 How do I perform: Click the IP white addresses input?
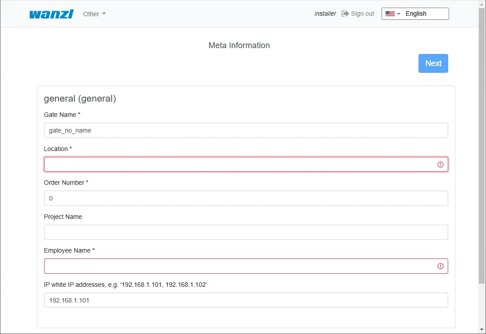pyautogui.click(x=246, y=300)
